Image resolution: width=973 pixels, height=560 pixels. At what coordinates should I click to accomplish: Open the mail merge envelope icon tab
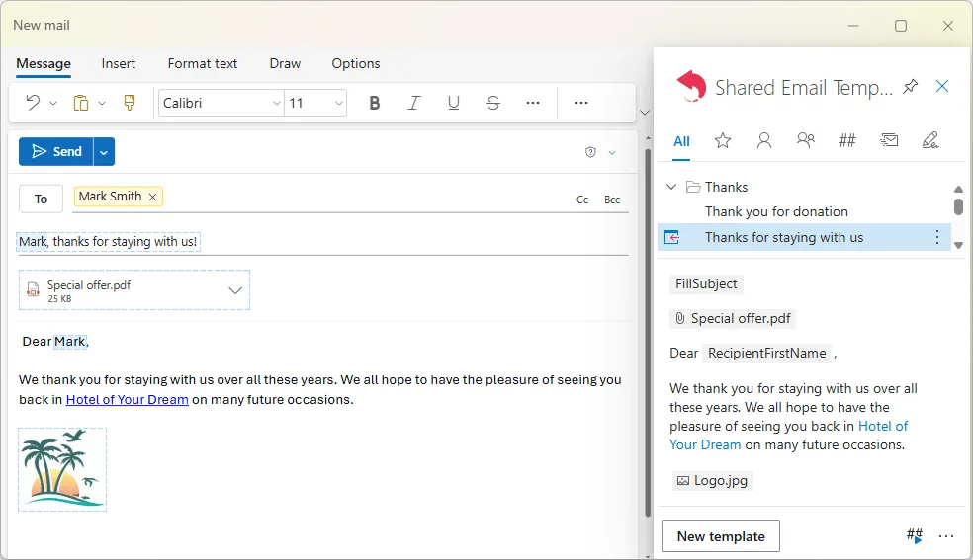[x=889, y=140]
